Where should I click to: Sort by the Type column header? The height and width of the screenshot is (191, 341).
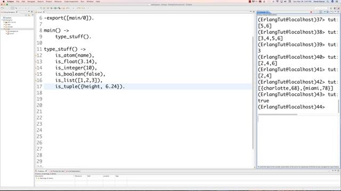click(x=121, y=176)
